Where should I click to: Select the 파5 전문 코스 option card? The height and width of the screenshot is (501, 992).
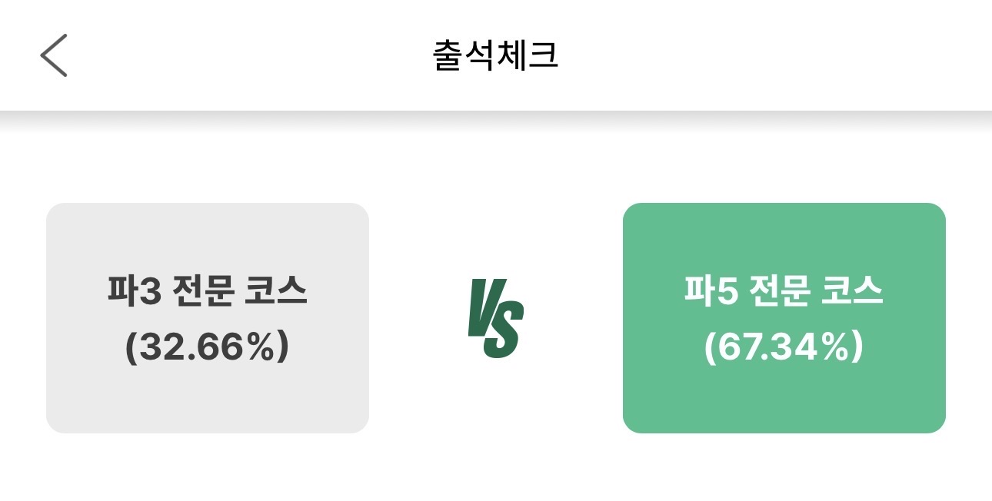click(x=784, y=318)
